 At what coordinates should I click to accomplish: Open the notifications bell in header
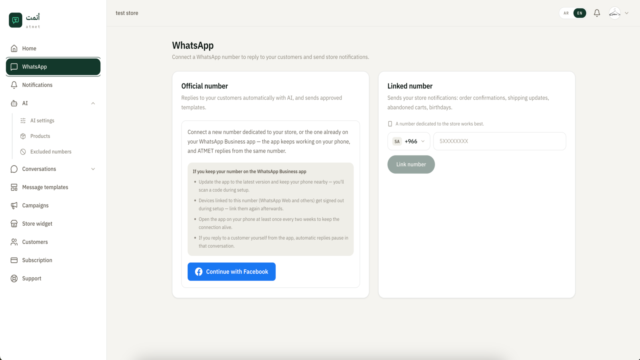point(597,13)
